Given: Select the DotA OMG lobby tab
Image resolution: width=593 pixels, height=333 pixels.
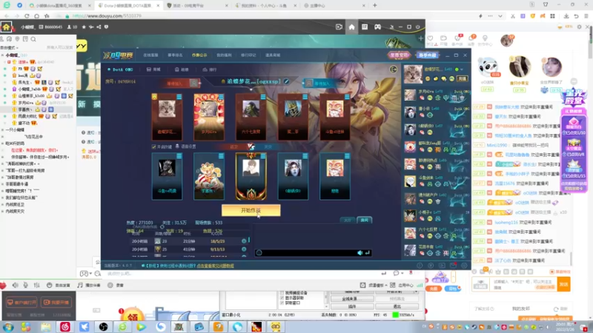Looking at the screenshot, I should tap(120, 70).
